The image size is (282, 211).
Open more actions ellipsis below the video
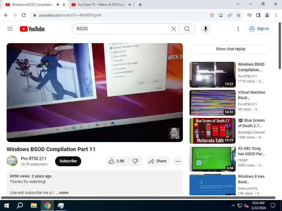tap(178, 161)
